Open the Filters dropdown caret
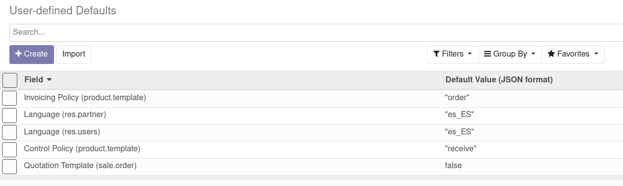The width and height of the screenshot is (623, 186). pyautogui.click(x=470, y=54)
